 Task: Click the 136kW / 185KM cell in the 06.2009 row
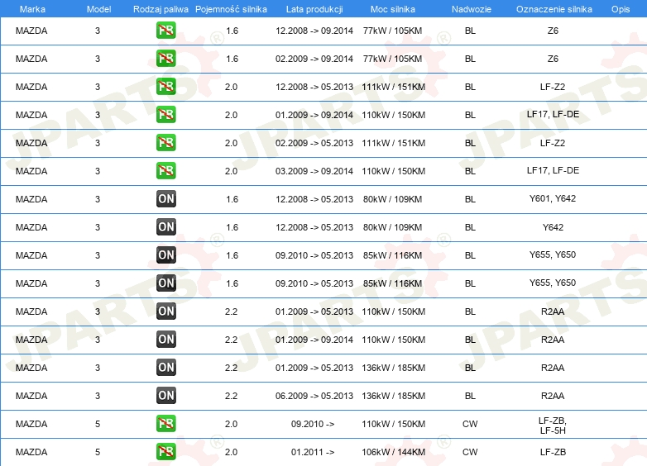point(393,396)
